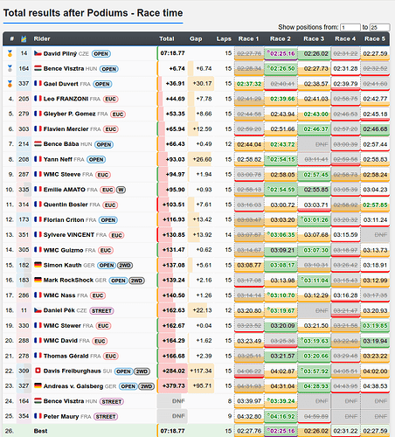Click the 2WD badge for Mark RockShock
The height and width of the screenshot is (437, 395).
pos(136,281)
